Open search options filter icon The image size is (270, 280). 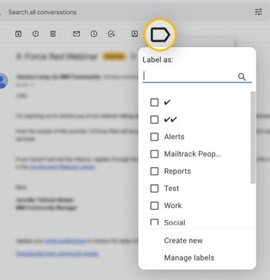[259, 12]
